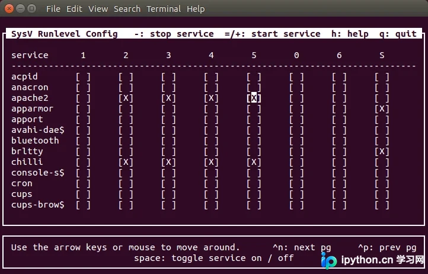Click 'h: help' in header bar
The height and width of the screenshot is (274, 428).
coord(350,34)
